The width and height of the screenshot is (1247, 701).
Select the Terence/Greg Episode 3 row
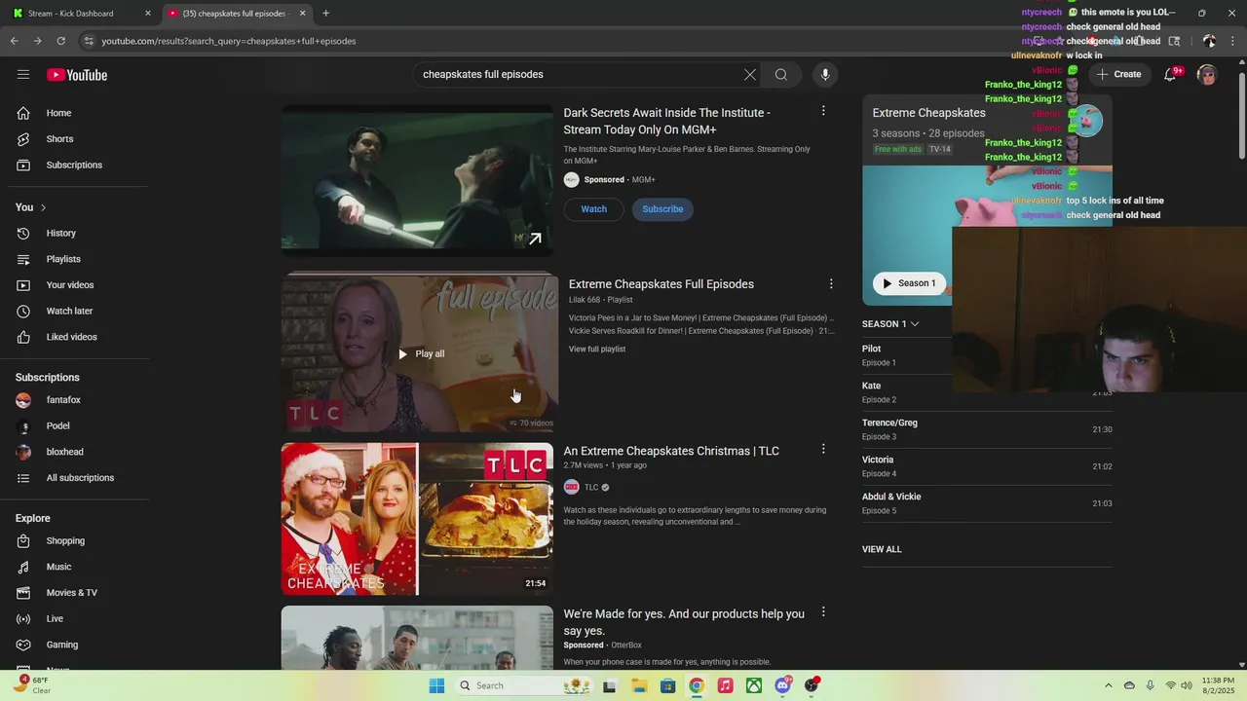(x=987, y=429)
